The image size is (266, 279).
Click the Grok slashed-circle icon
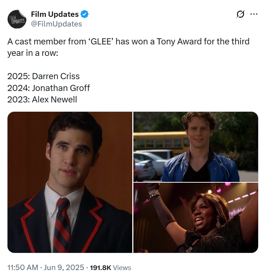tap(240, 14)
